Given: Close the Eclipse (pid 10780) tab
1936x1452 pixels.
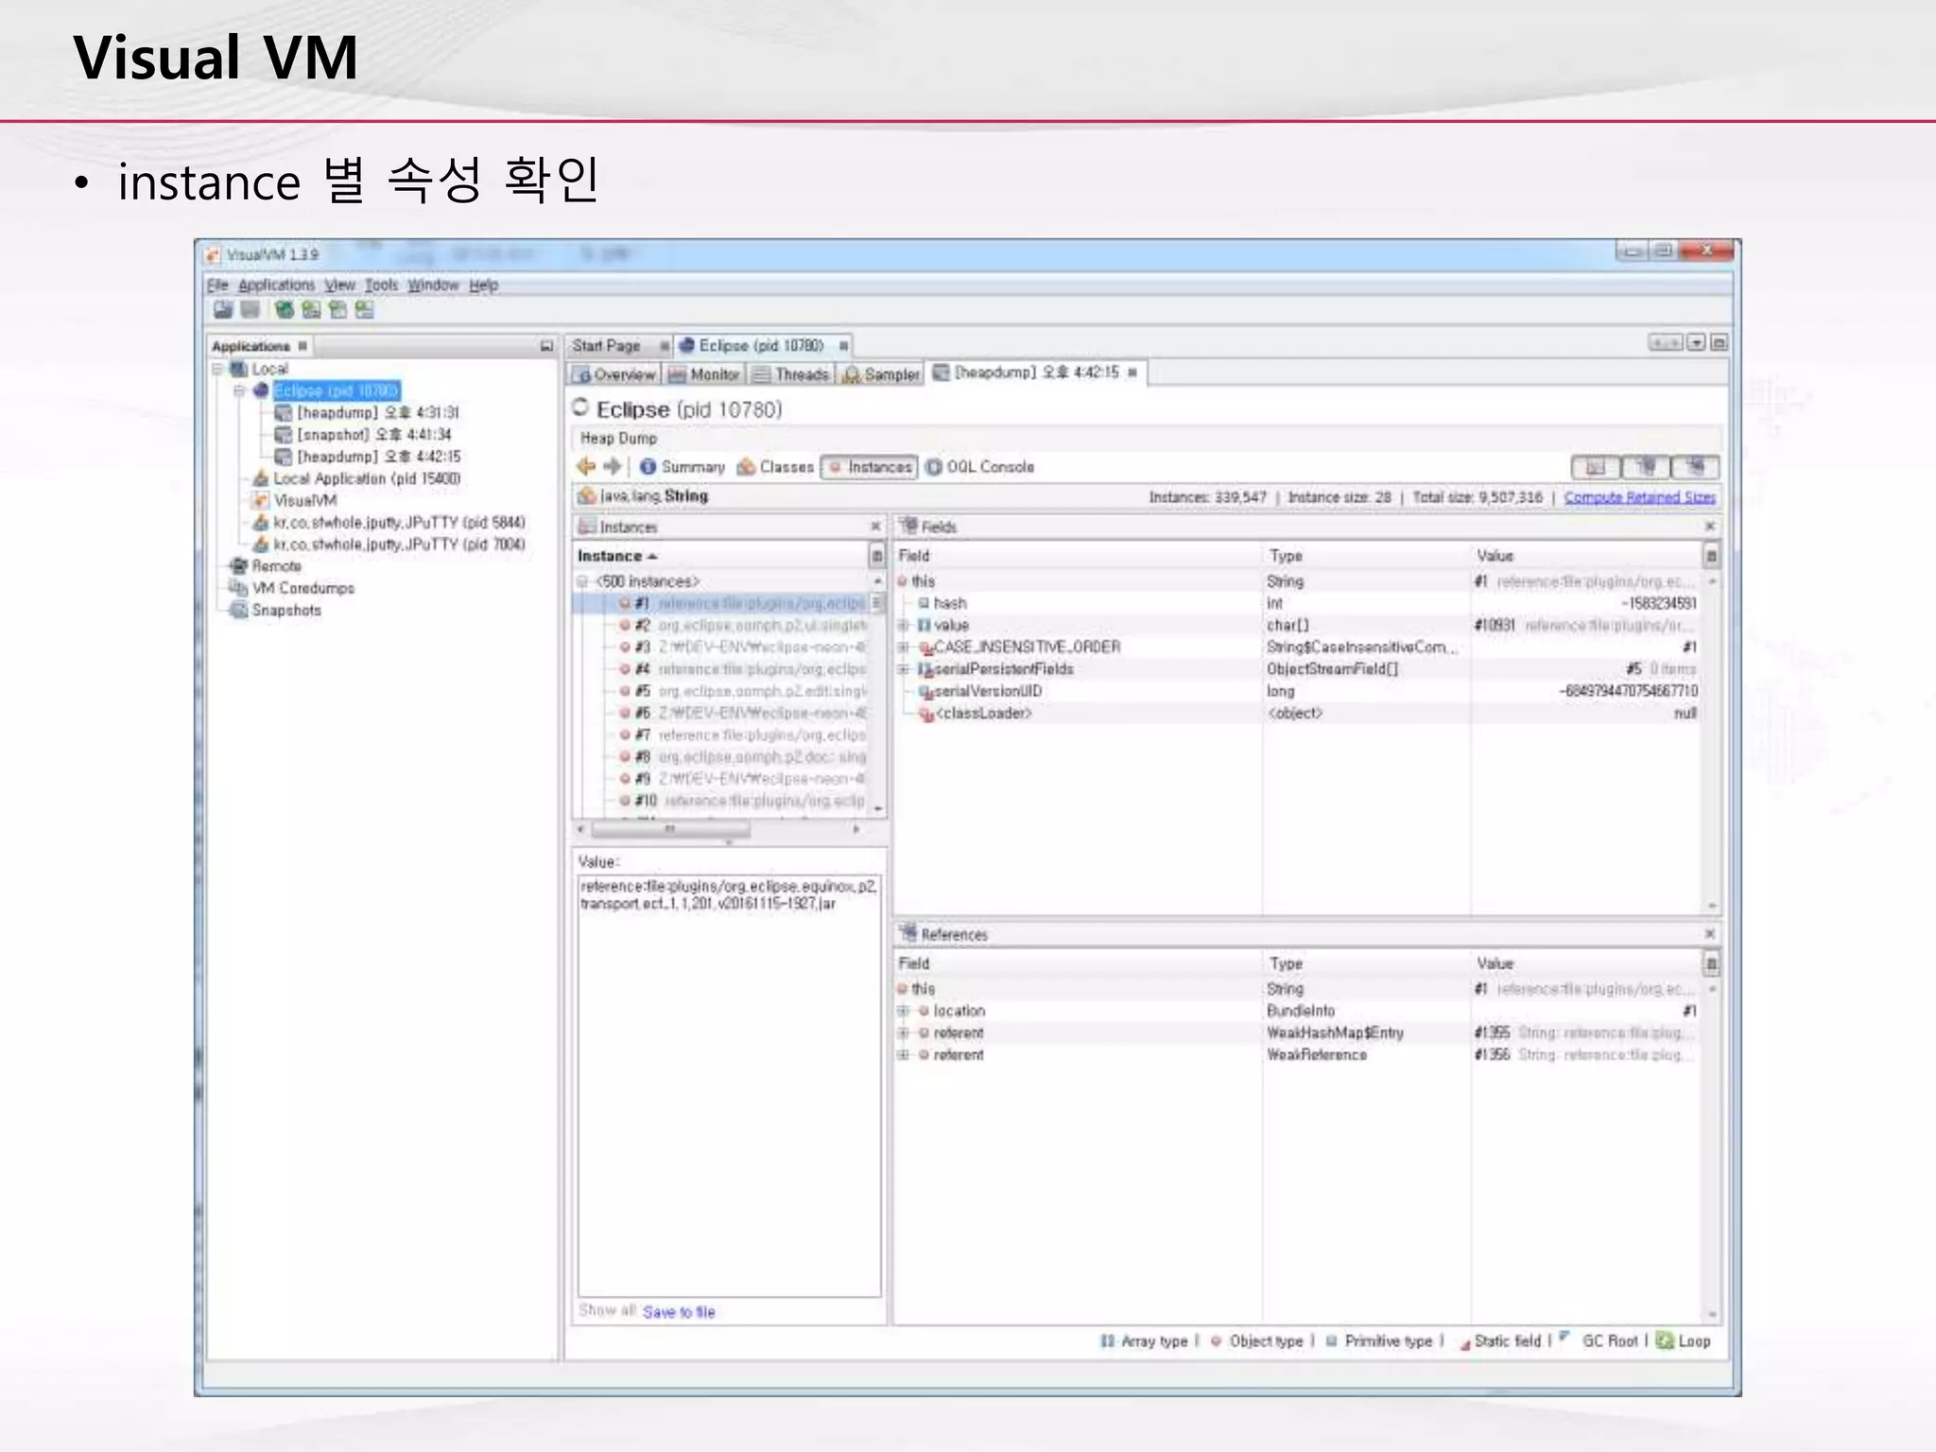Looking at the screenshot, I should pos(843,346).
